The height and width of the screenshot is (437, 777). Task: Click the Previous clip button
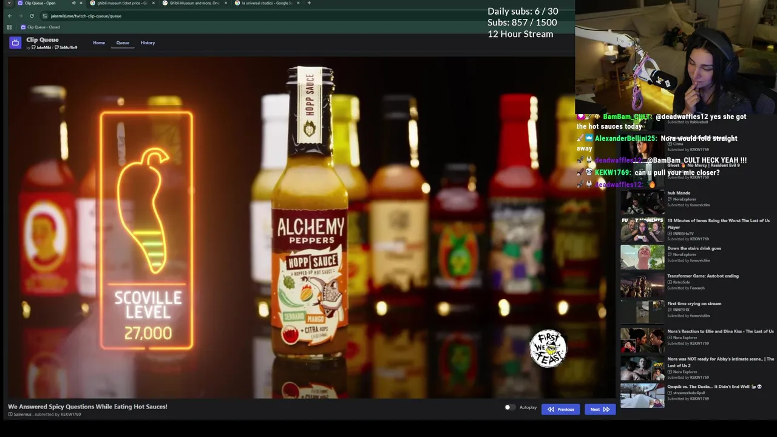click(560, 409)
